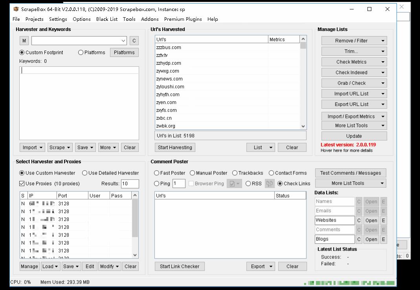Open the Check Metrics dropdown

(x=354, y=62)
